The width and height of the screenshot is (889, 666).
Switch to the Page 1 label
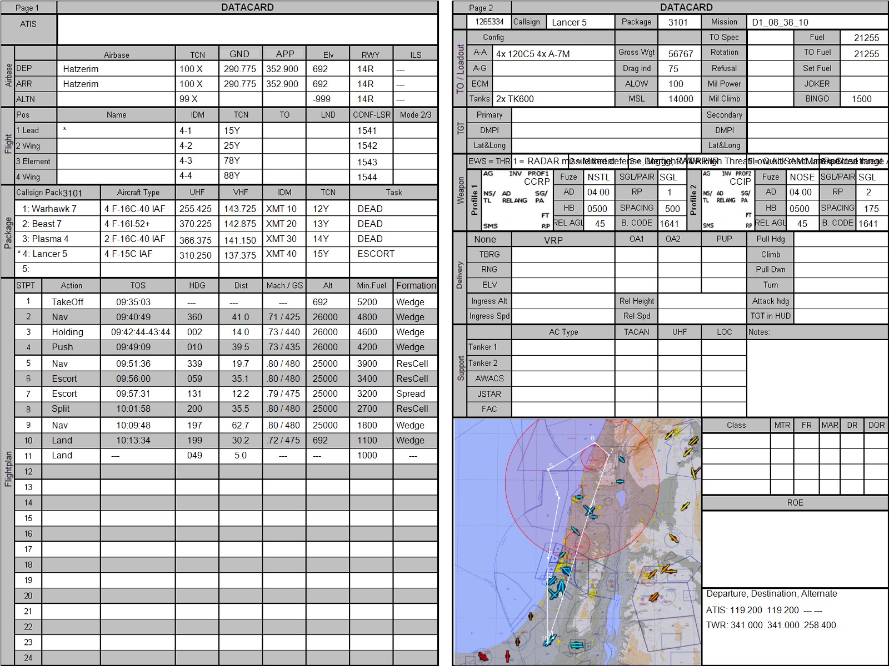tap(28, 8)
